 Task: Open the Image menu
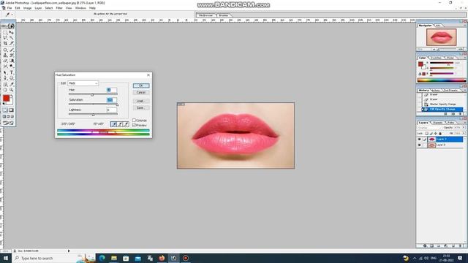(28, 8)
